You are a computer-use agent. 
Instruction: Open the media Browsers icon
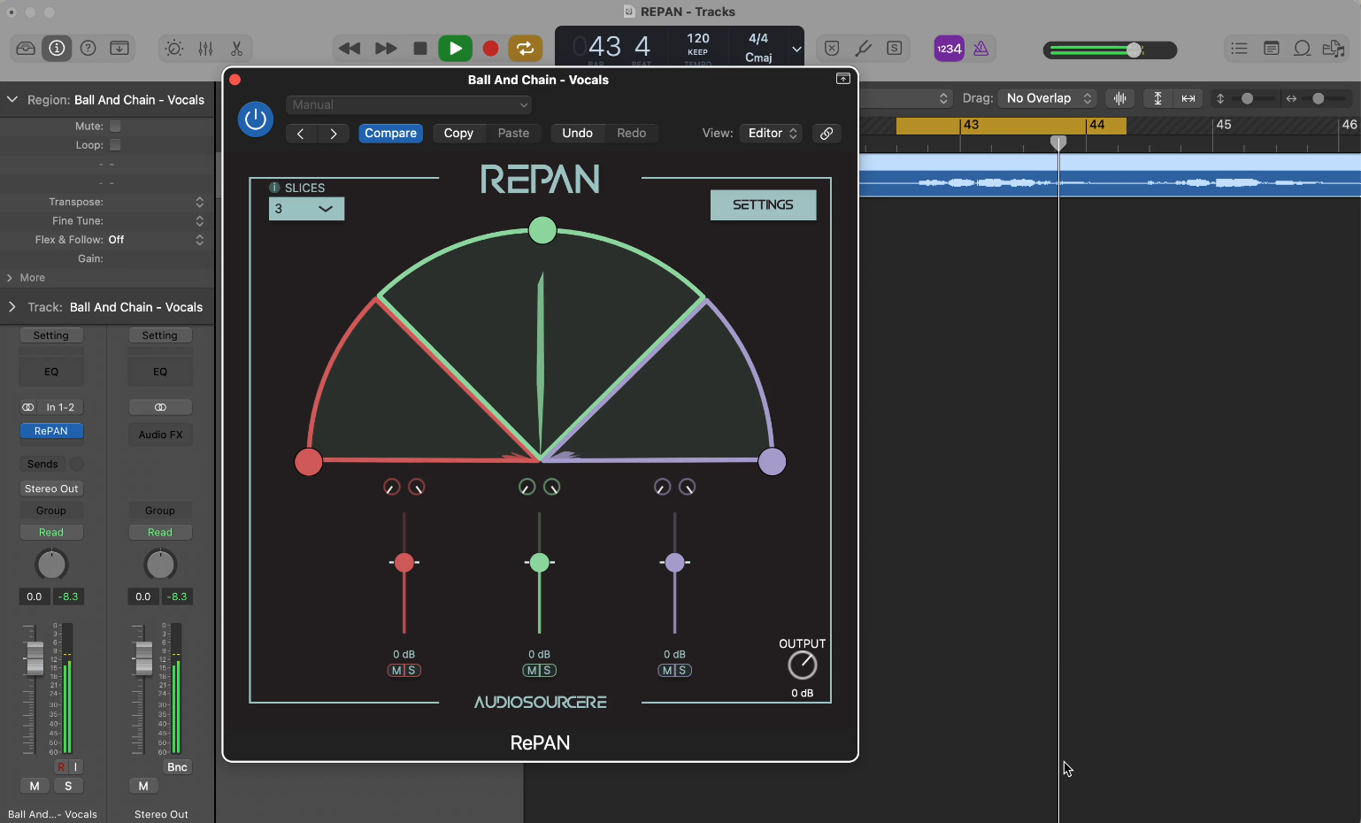click(x=1333, y=48)
